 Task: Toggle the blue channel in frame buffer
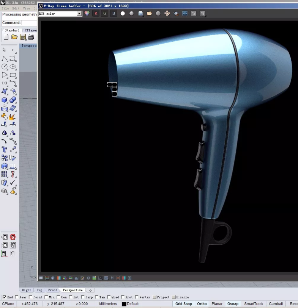[x=114, y=14]
